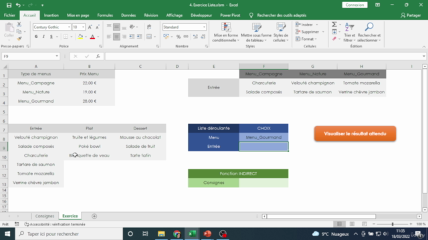Open the Consignes sheet tab
The width and height of the screenshot is (428, 240).
pos(45,216)
